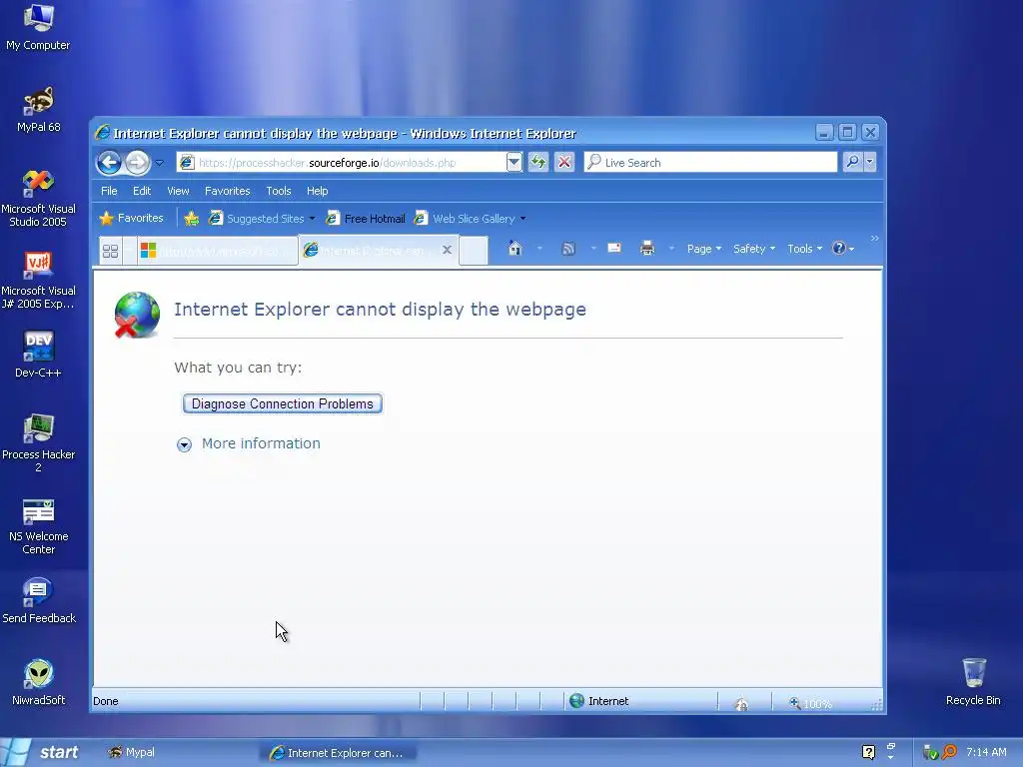The image size is (1023, 767).
Task: Show more command bar chevrons
Action: tap(875, 239)
